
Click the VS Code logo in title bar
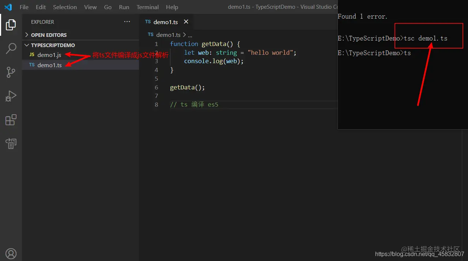point(8,7)
